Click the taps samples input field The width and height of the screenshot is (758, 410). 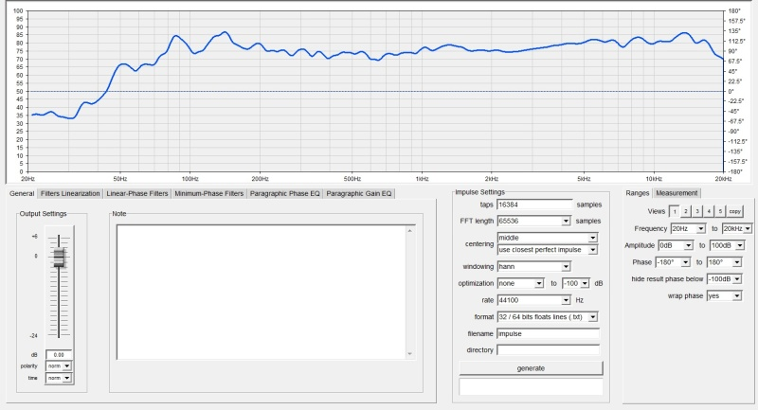point(534,205)
